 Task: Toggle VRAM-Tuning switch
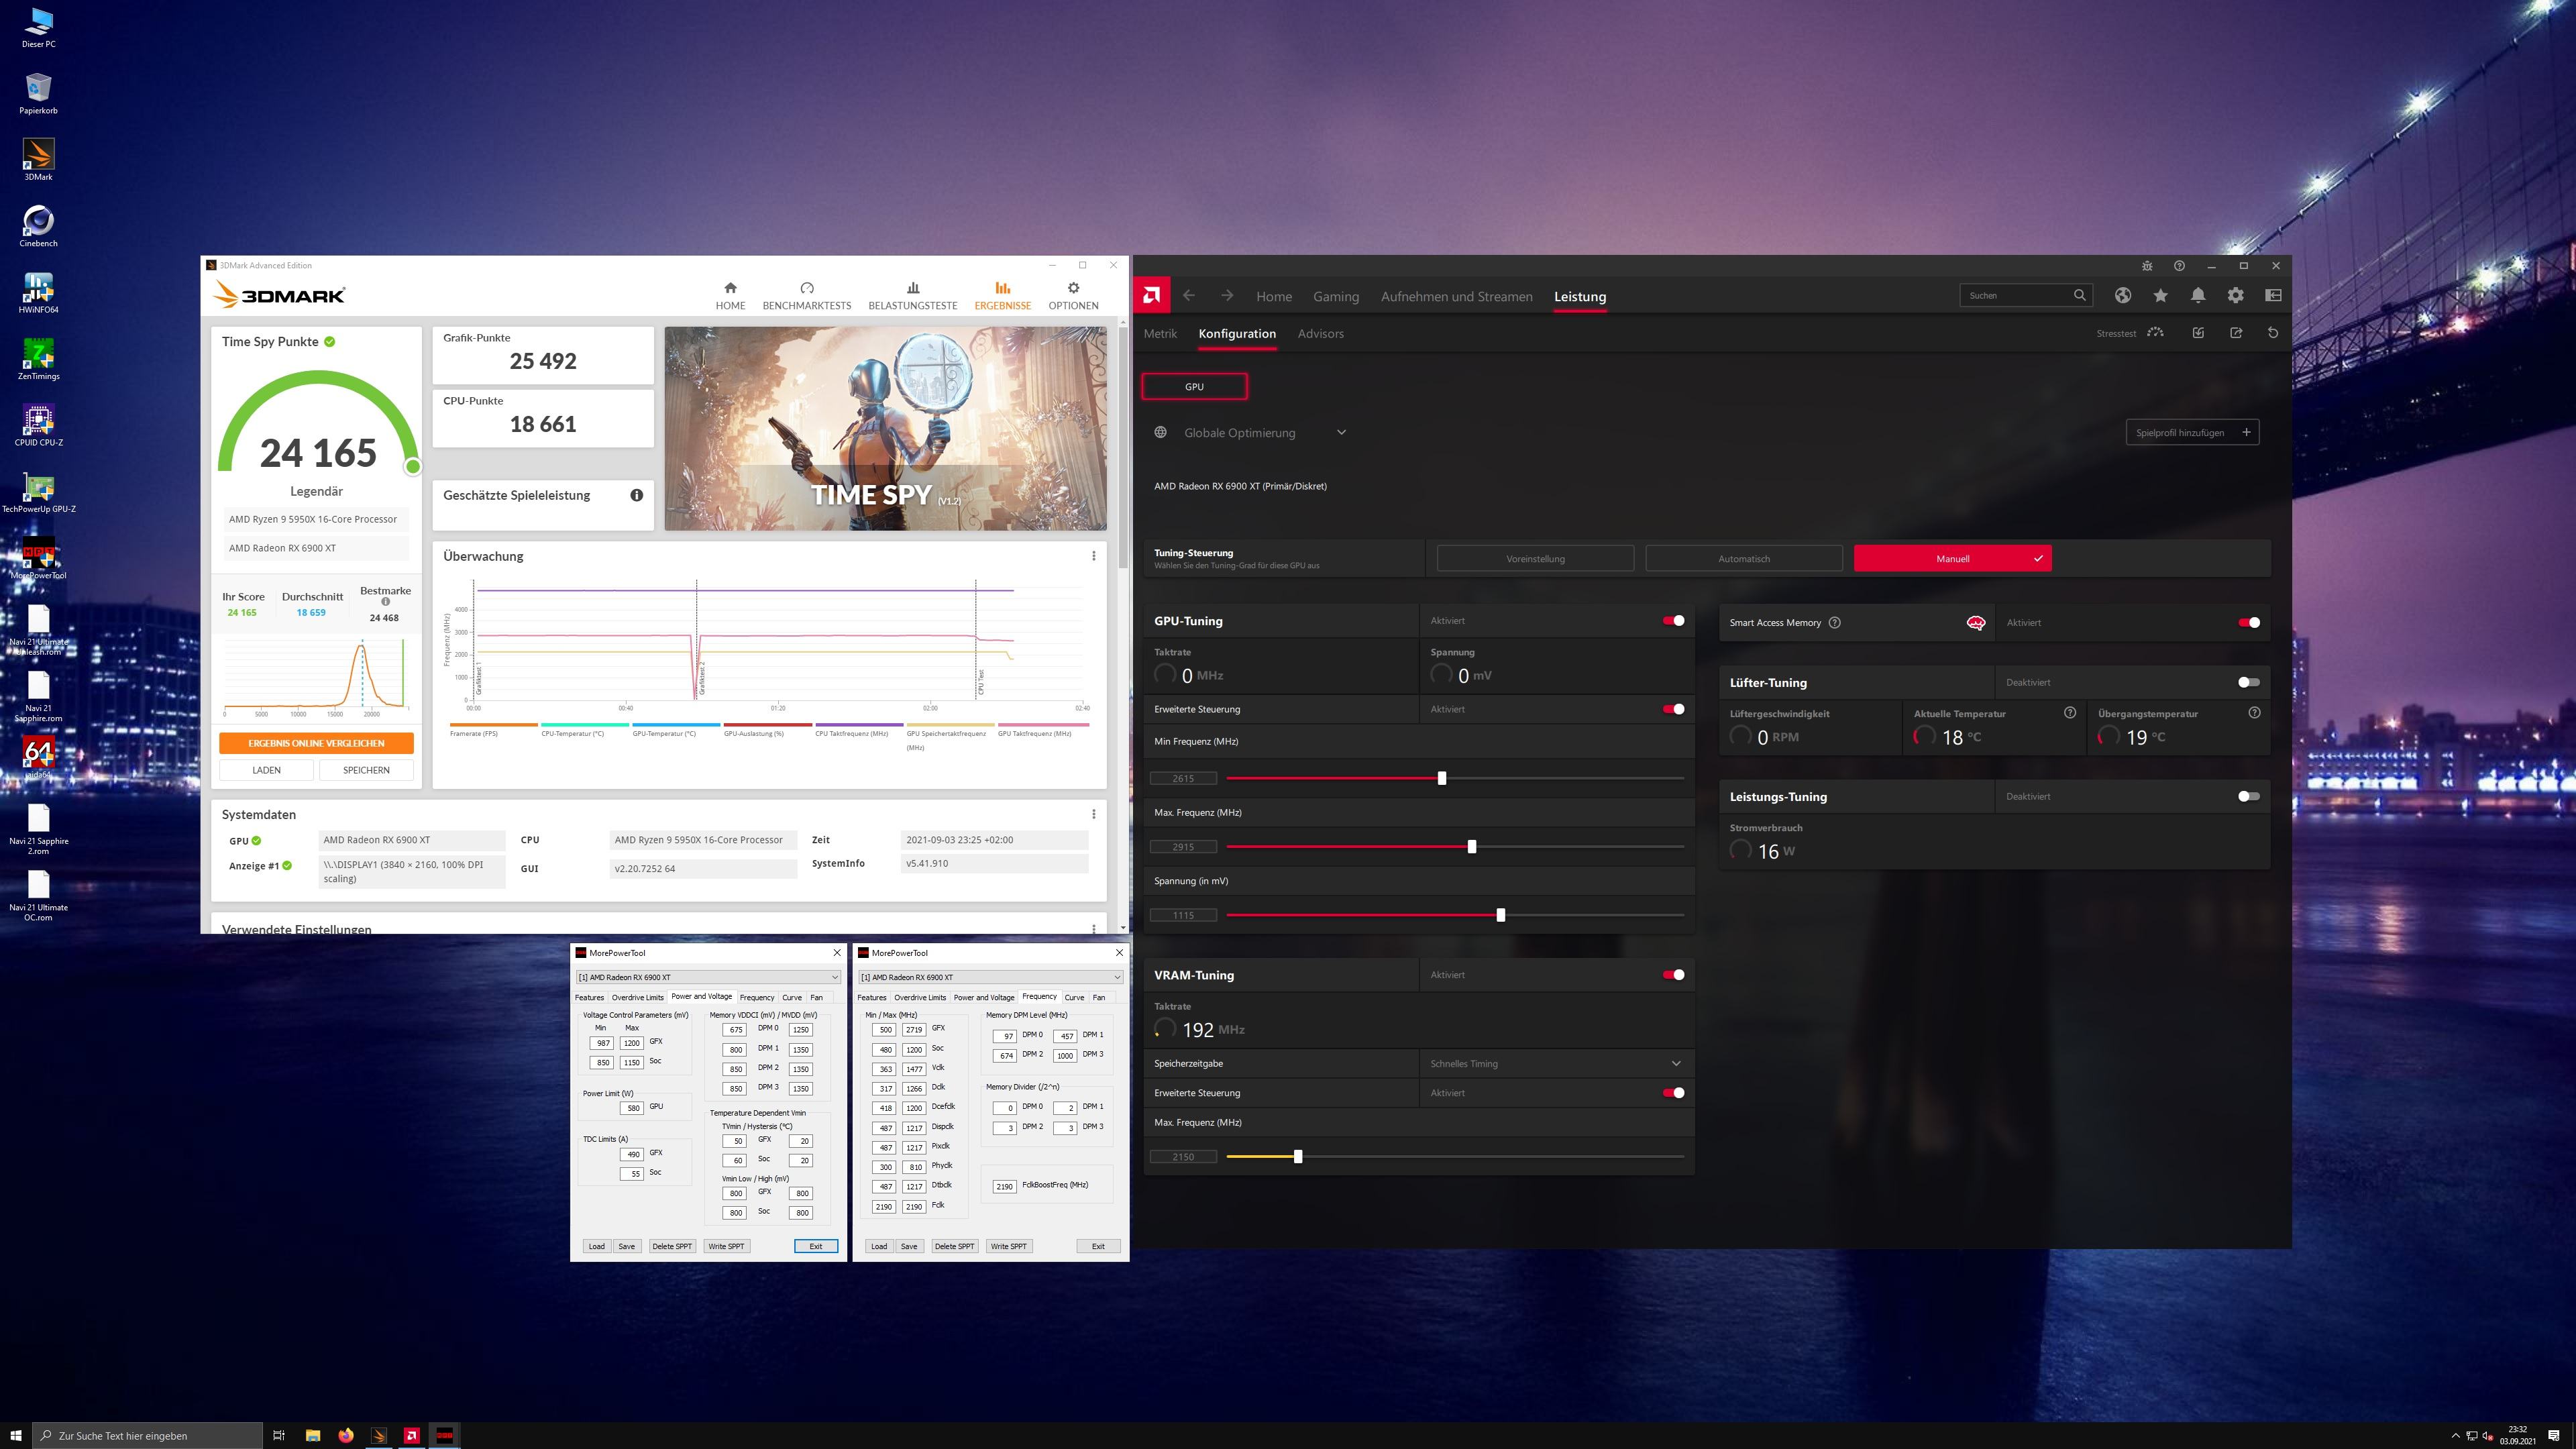pos(1673,975)
